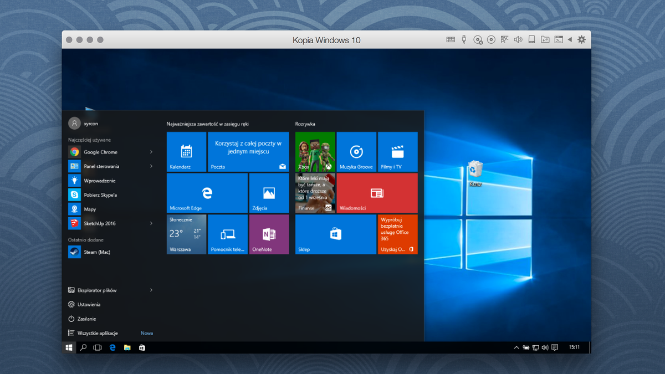
Task: Click the Office 365 trial tile
Action: pos(398,234)
